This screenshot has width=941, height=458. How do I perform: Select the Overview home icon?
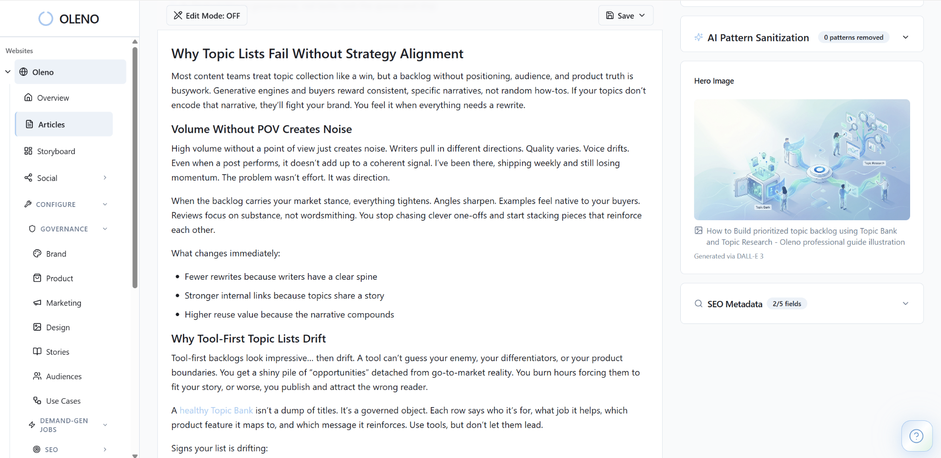pyautogui.click(x=28, y=97)
